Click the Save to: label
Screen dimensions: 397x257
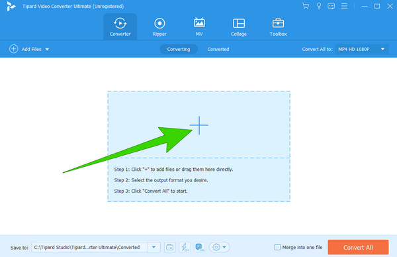click(19, 248)
